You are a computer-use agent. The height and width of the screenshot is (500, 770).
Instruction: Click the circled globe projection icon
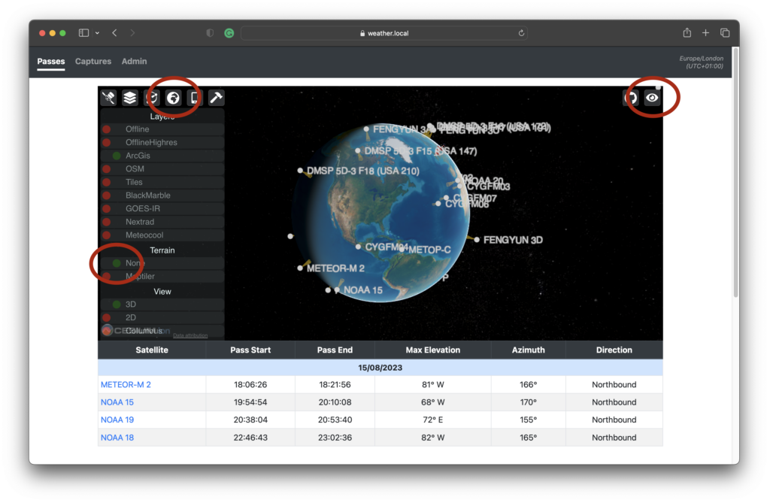(x=173, y=97)
